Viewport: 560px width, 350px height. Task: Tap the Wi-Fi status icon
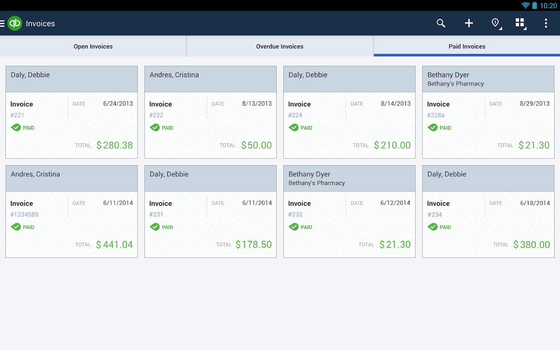pos(525,5)
